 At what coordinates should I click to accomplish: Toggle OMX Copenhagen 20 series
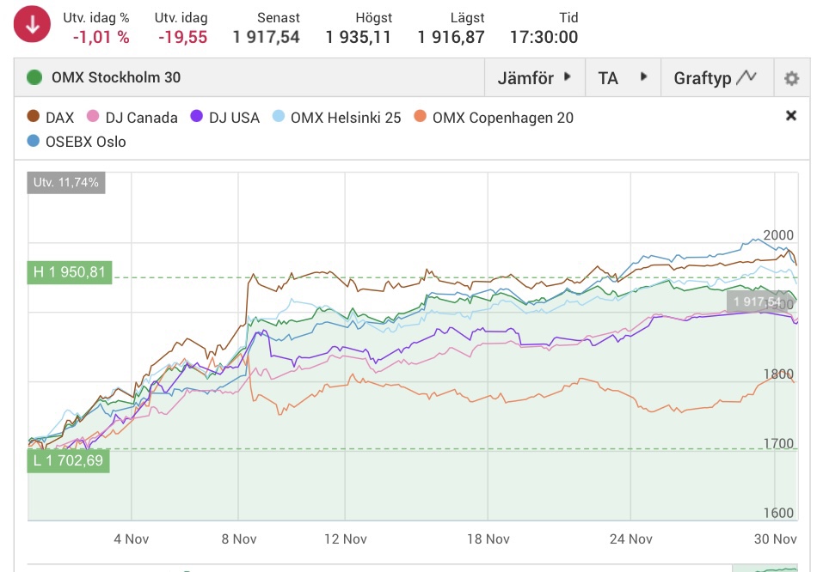tap(493, 118)
